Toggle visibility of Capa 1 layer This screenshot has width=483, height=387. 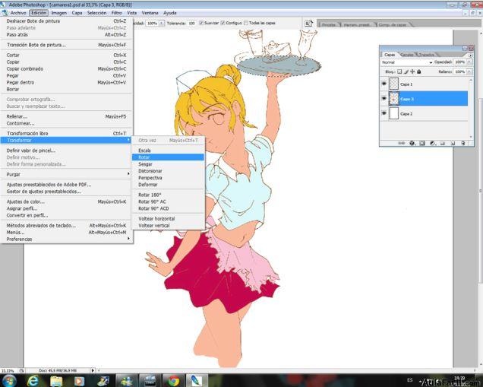384,84
